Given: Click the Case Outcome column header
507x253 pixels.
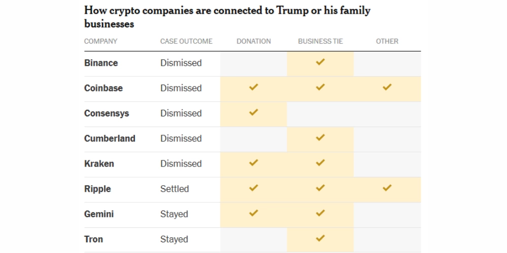Looking at the screenshot, I should [186, 41].
